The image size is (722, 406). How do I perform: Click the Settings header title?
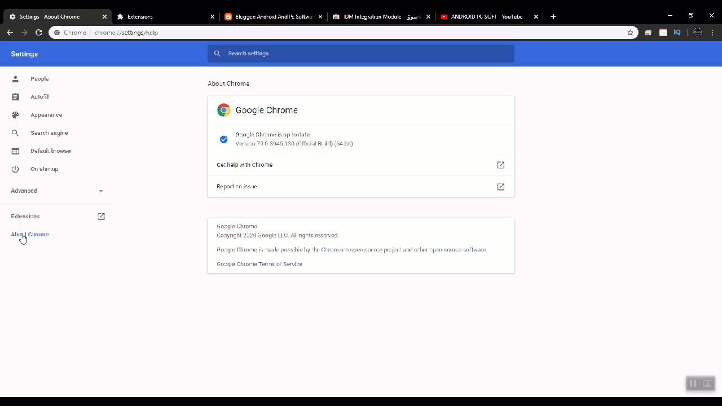[24, 54]
